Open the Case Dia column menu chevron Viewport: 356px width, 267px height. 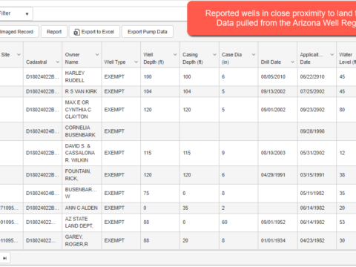tap(254, 55)
